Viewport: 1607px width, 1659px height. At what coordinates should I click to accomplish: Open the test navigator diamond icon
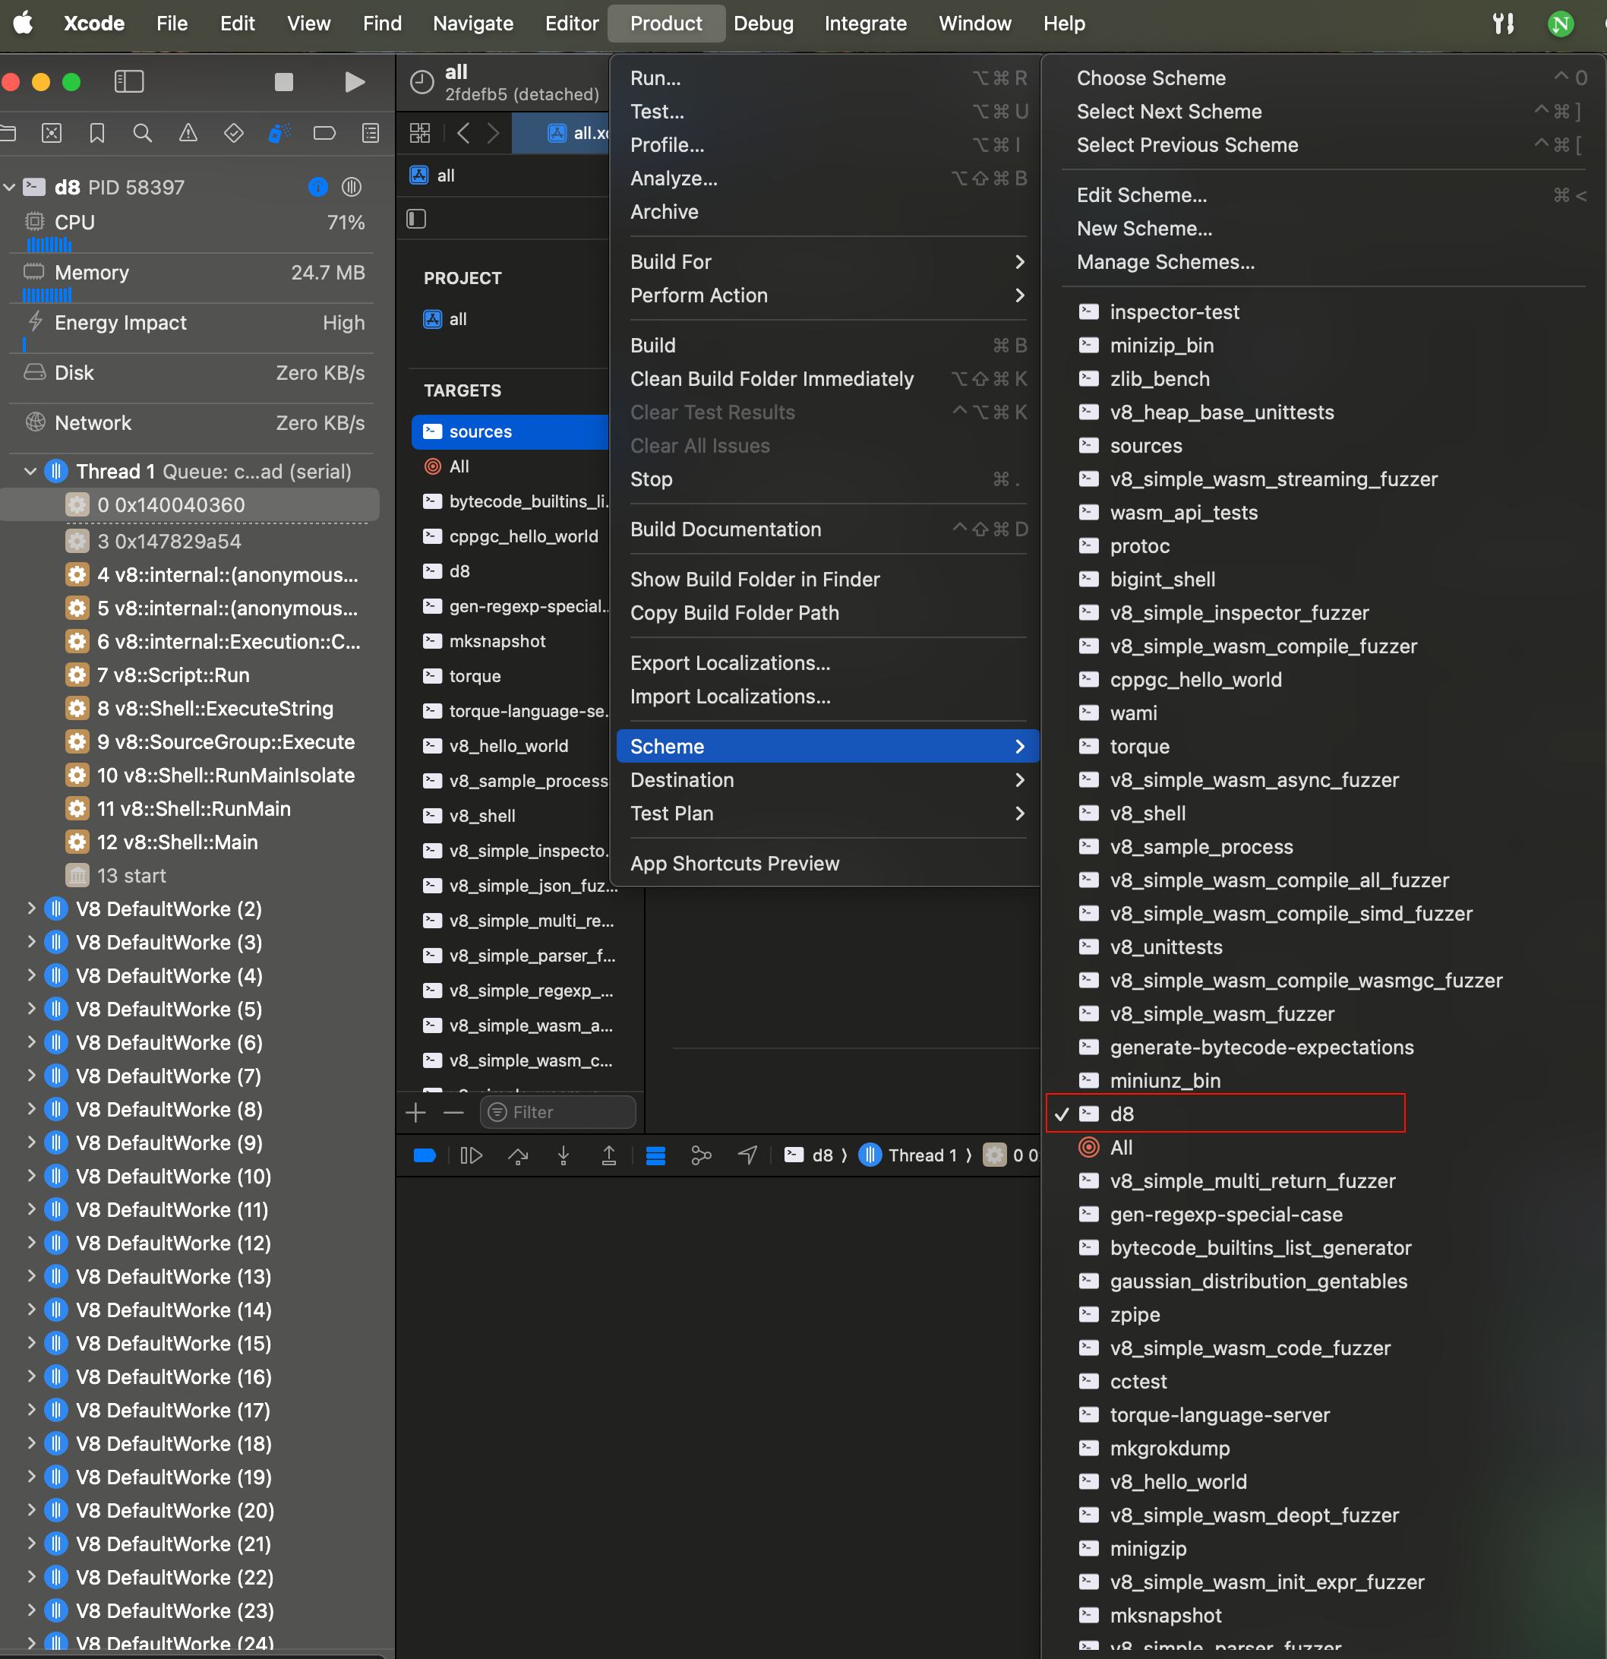(x=234, y=133)
